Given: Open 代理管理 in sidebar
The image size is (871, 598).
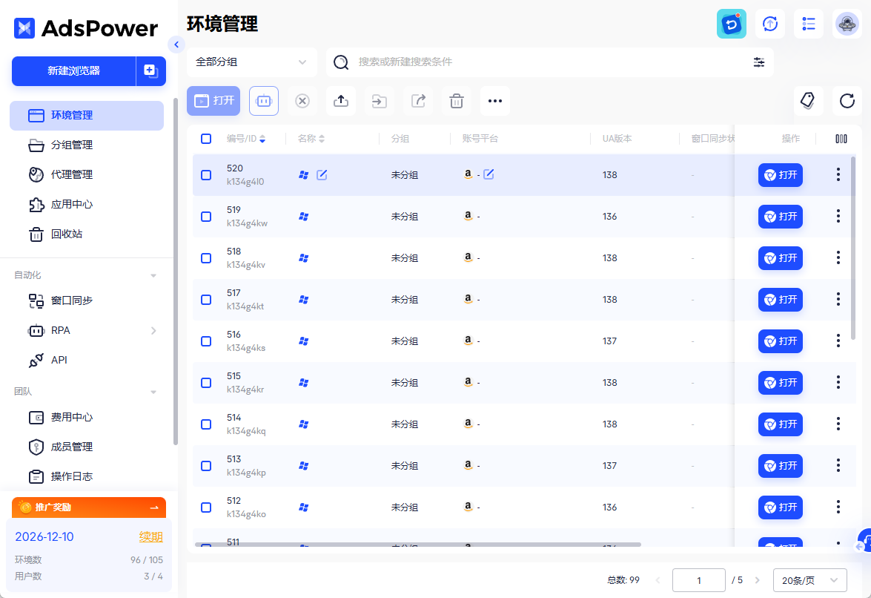Looking at the screenshot, I should tap(87, 174).
